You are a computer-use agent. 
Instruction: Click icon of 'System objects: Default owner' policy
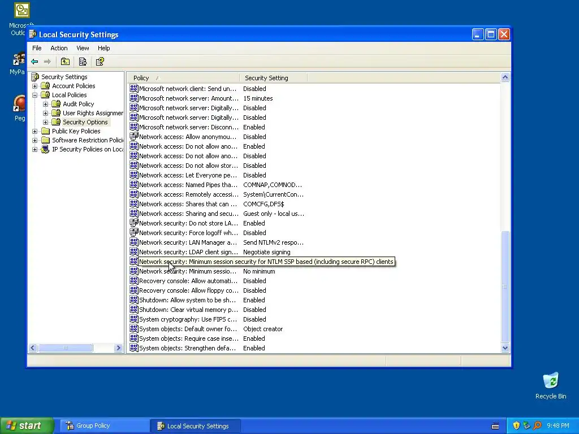click(x=134, y=328)
